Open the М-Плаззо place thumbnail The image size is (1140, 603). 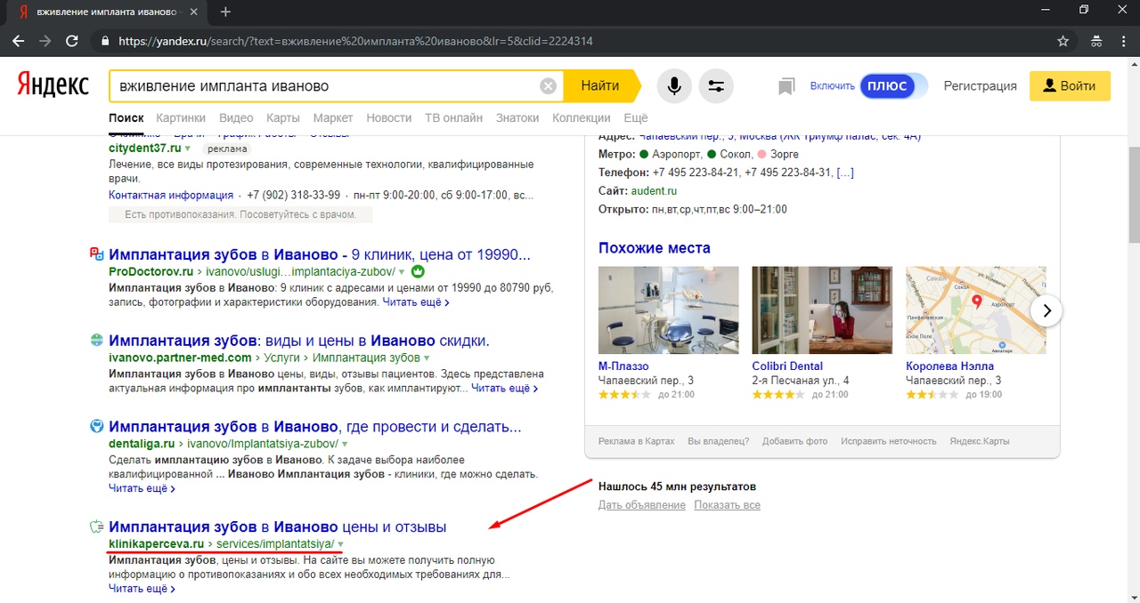coord(669,310)
